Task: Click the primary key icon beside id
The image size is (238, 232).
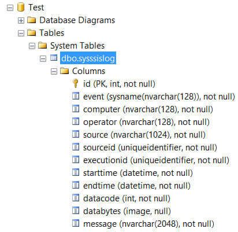Action: tap(76, 83)
